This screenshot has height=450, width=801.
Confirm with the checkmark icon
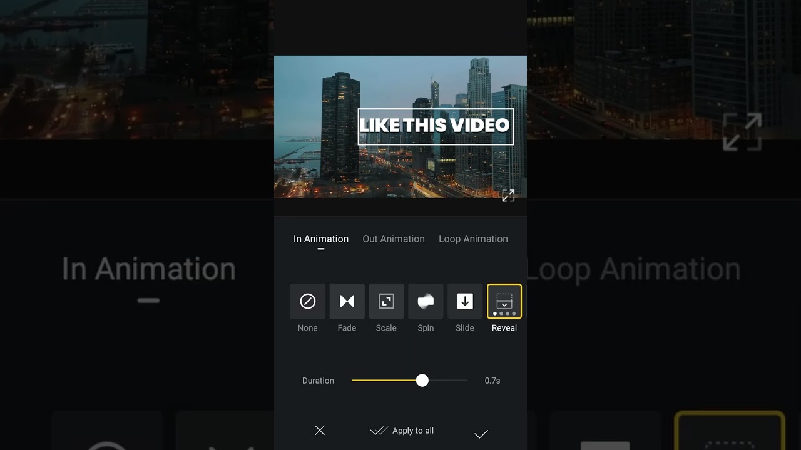(x=481, y=434)
